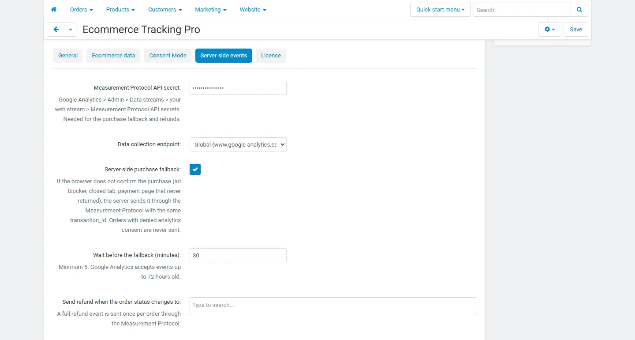Select the Server-side events tab
This screenshot has height=340, width=635.
(x=224, y=56)
